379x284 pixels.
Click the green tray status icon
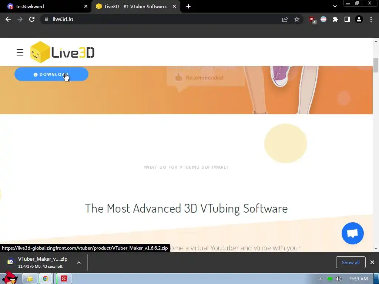coord(330,279)
